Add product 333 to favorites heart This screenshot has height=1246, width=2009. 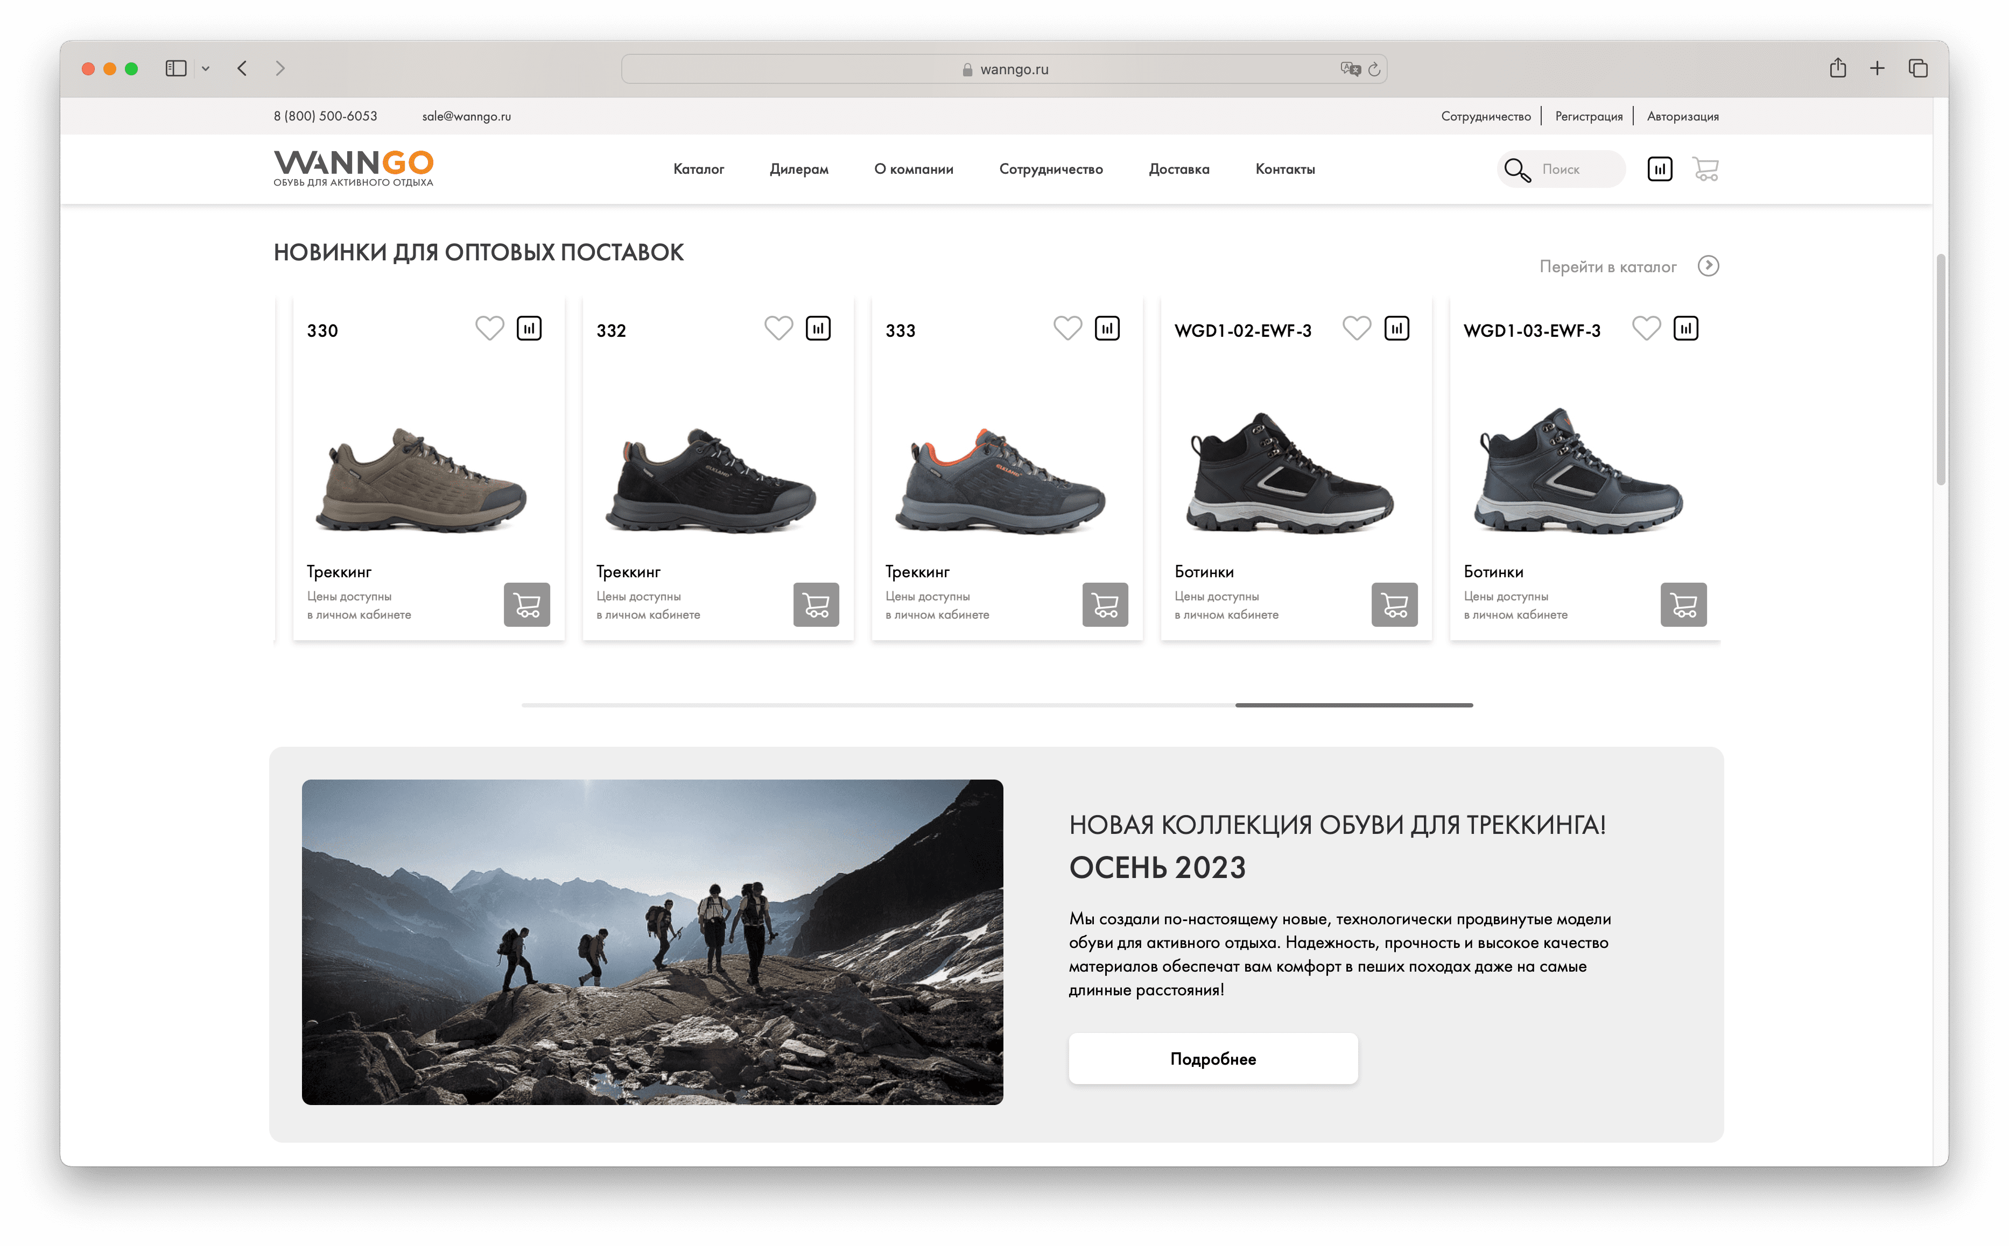(x=1067, y=328)
